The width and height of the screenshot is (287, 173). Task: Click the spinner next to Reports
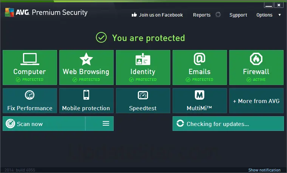[x=218, y=15]
